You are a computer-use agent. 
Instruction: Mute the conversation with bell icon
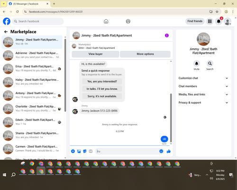[197, 64]
